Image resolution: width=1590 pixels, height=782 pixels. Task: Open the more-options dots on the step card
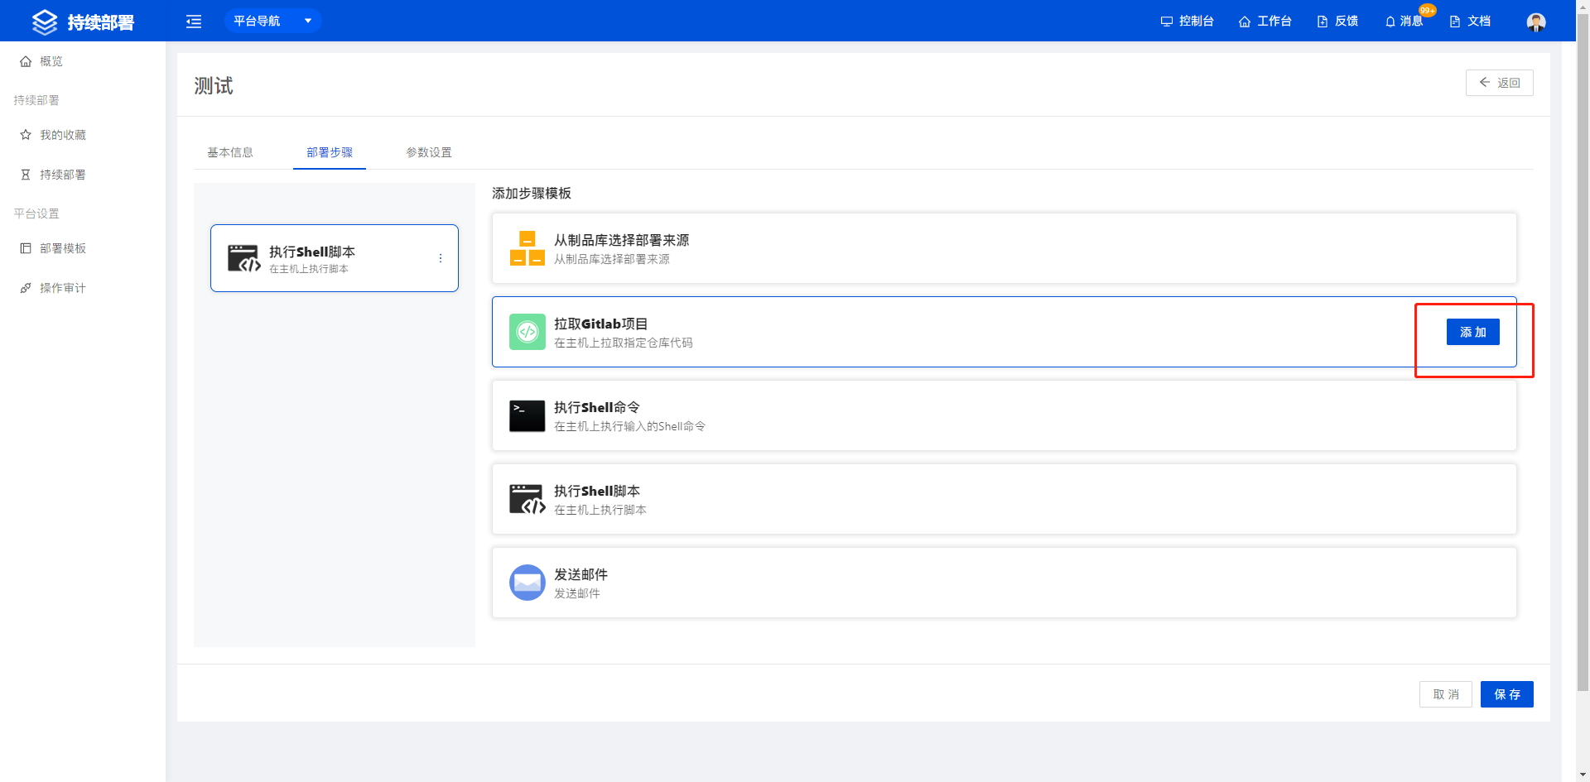pos(441,258)
